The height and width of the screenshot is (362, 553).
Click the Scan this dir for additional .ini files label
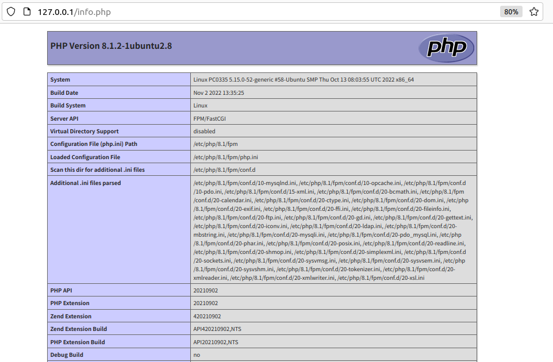click(x=97, y=170)
